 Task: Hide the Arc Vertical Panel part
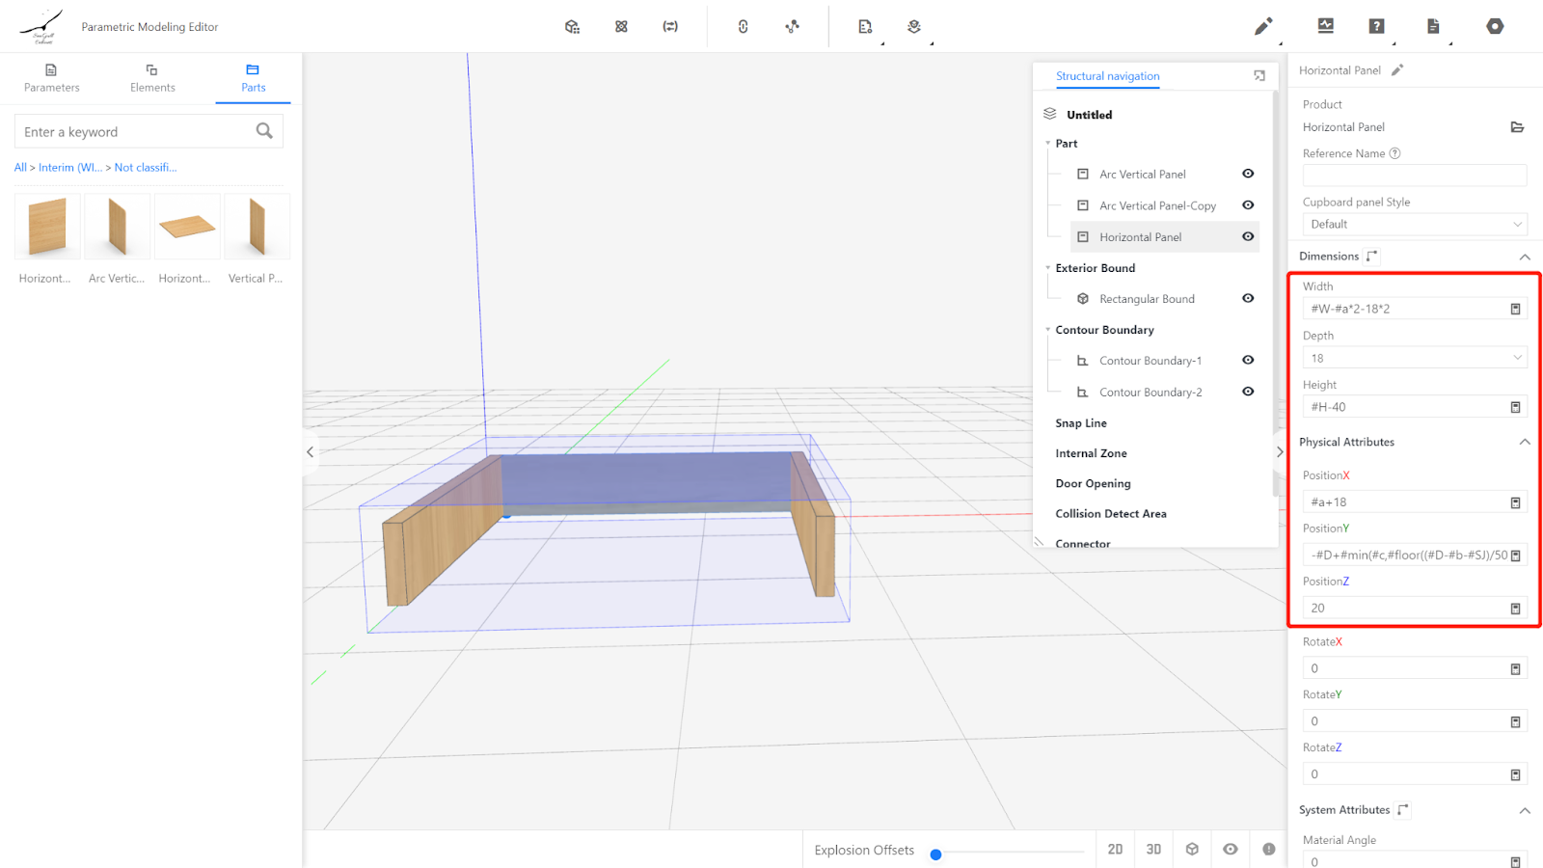[1248, 175]
